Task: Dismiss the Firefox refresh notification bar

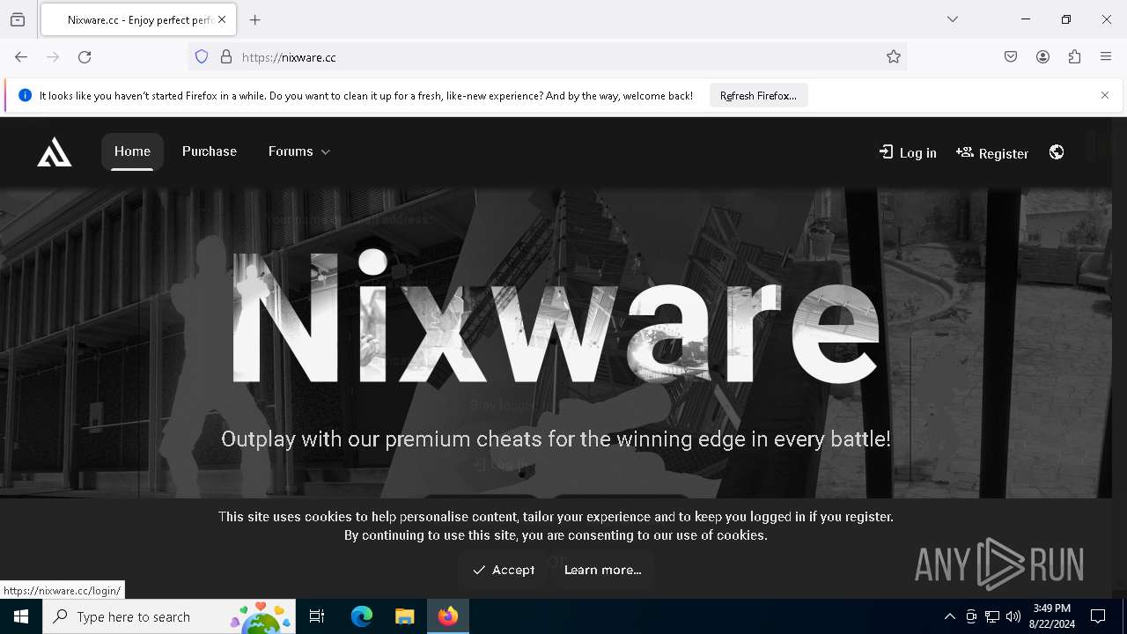Action: pyautogui.click(x=1105, y=95)
